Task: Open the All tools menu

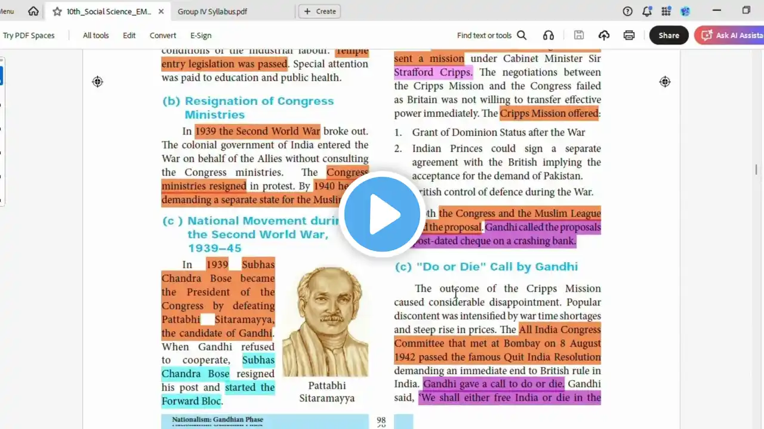Action: coord(95,35)
